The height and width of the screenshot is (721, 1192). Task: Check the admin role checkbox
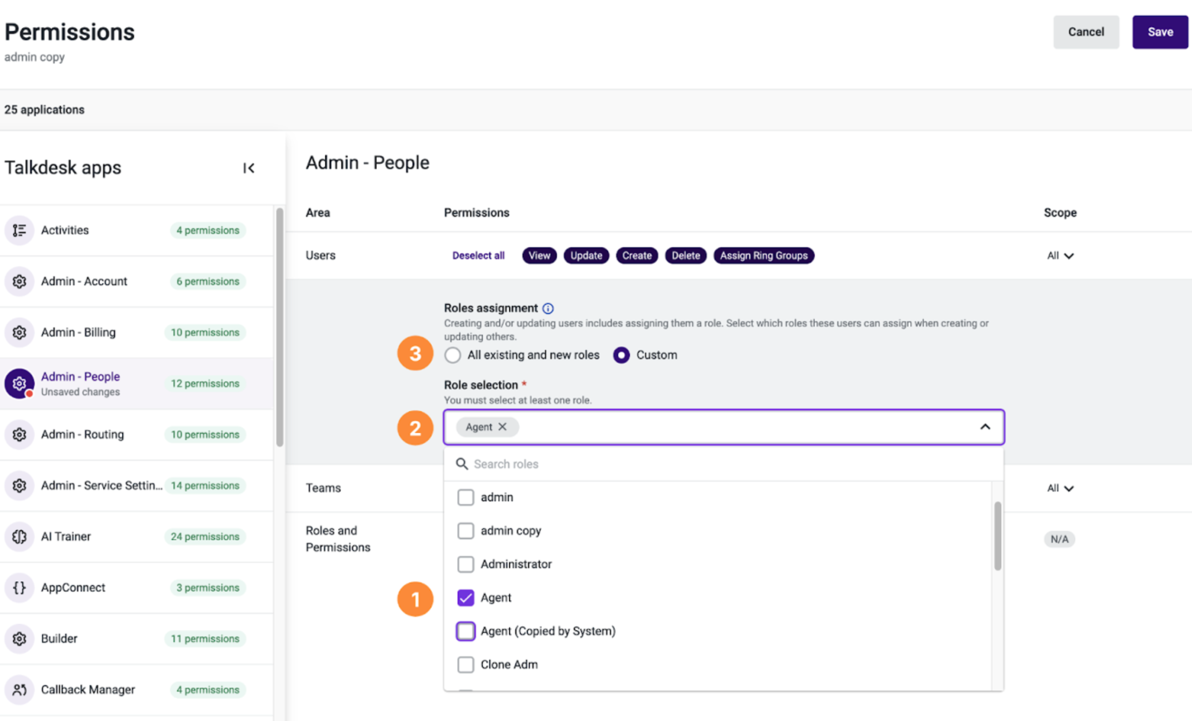click(465, 497)
